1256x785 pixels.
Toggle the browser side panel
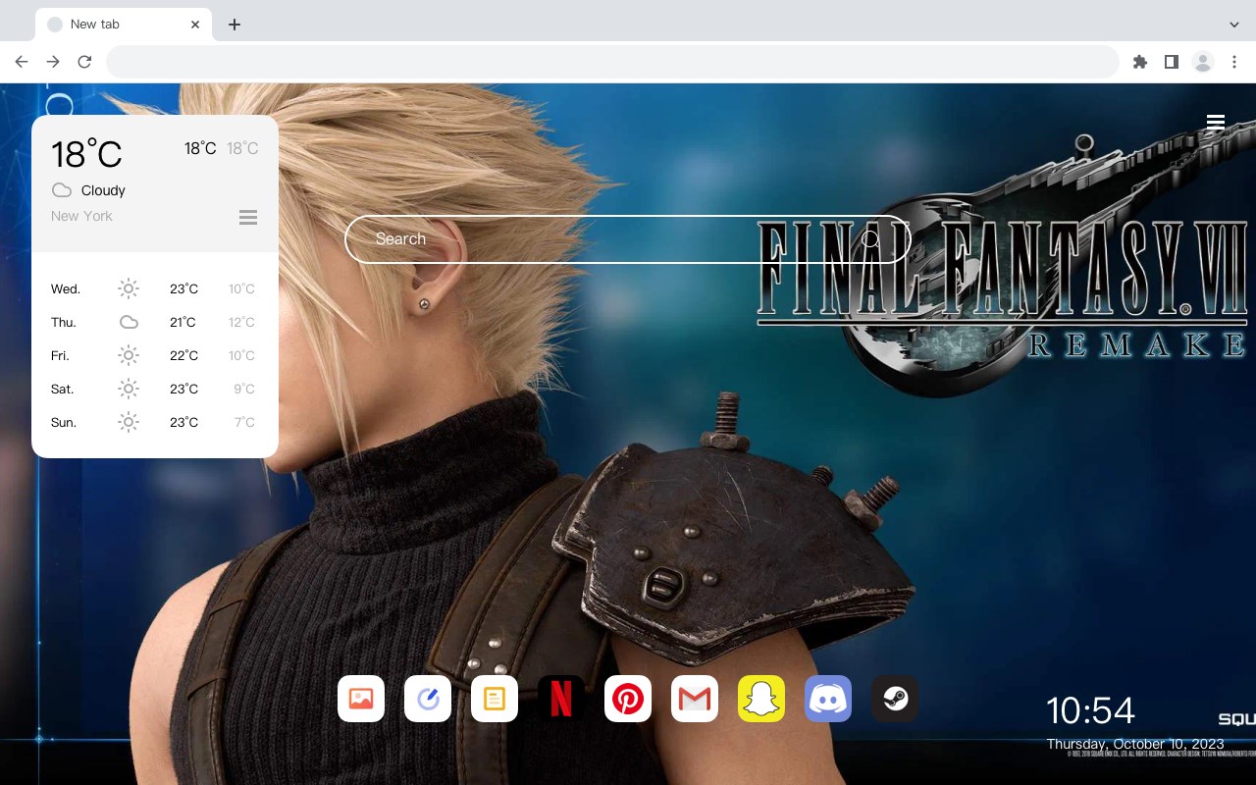point(1171,62)
